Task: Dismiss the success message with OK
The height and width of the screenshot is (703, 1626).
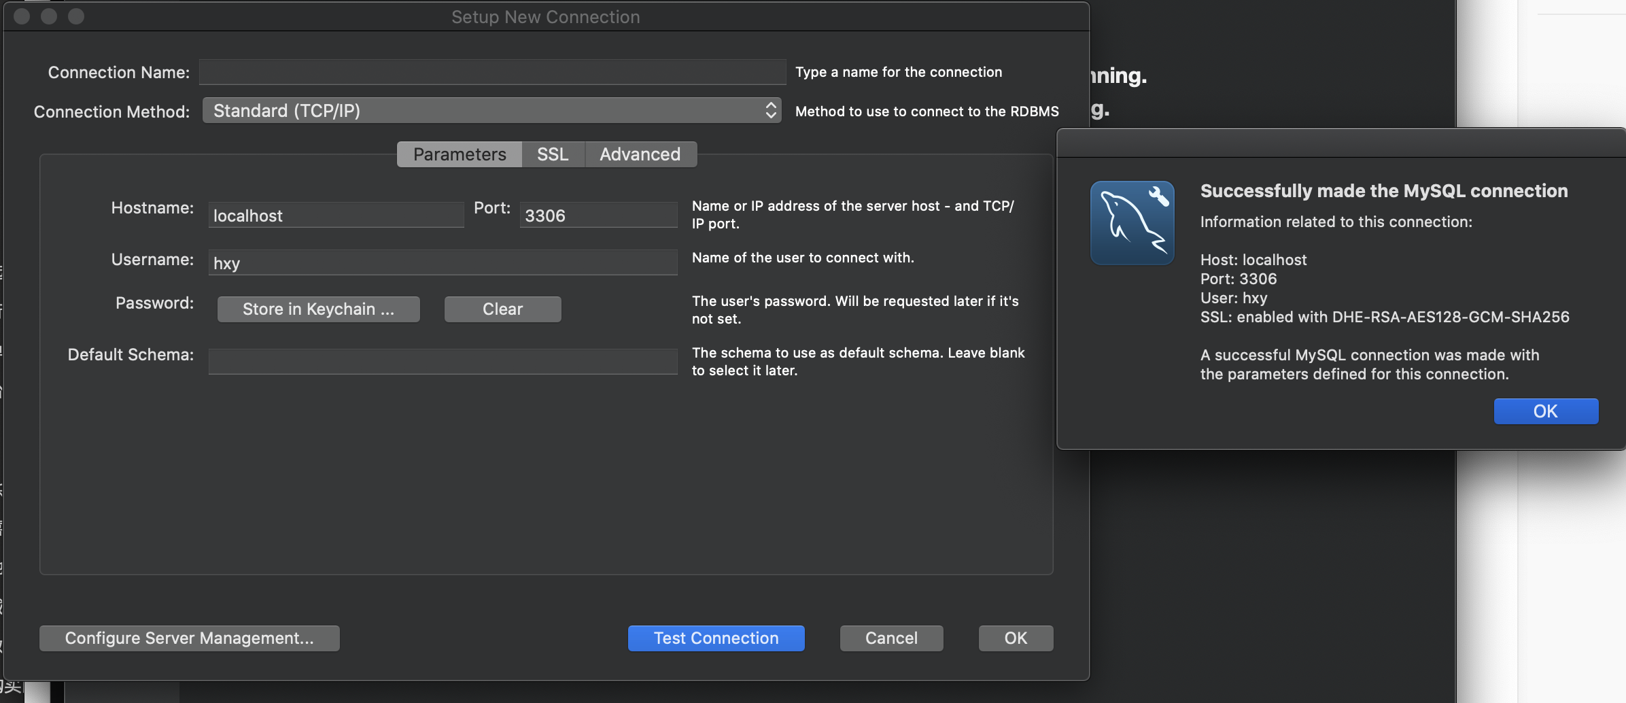Action: (1546, 411)
